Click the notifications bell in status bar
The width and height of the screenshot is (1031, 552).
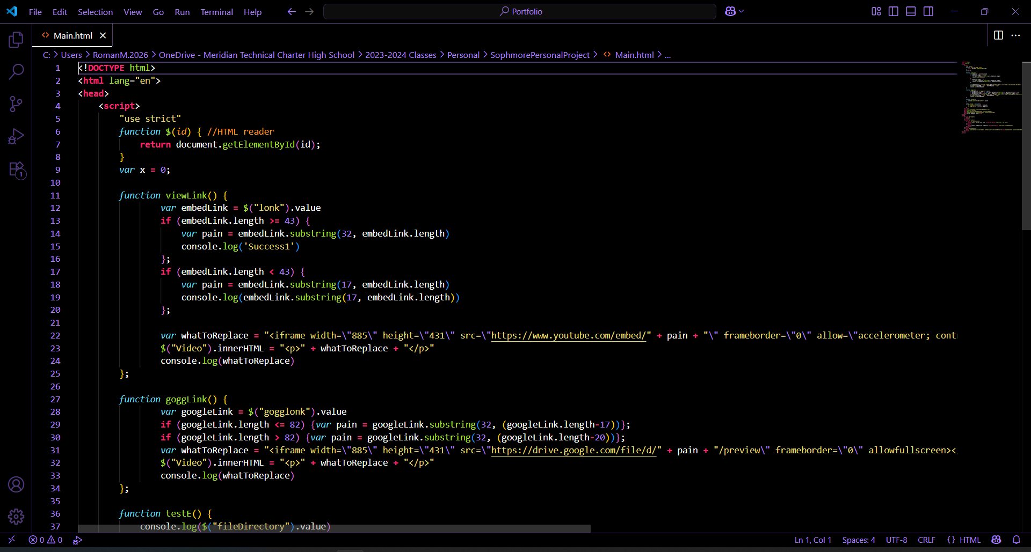click(1016, 540)
